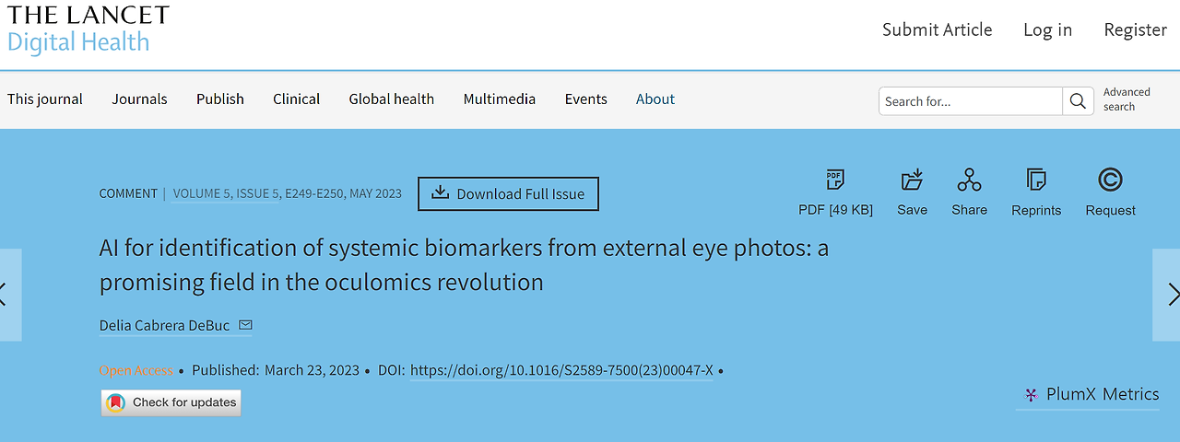
Task: Save article using the folder icon
Action: (912, 180)
